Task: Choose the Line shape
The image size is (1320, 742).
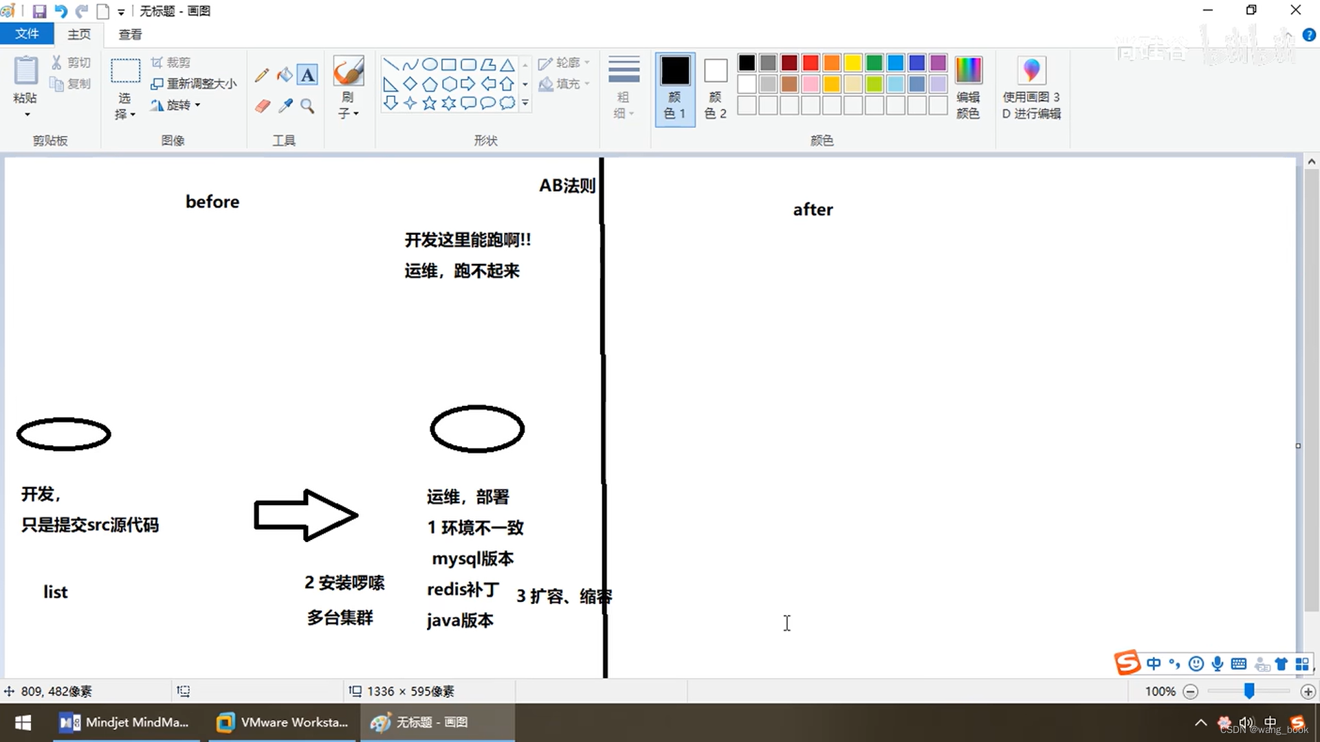Action: (x=390, y=65)
